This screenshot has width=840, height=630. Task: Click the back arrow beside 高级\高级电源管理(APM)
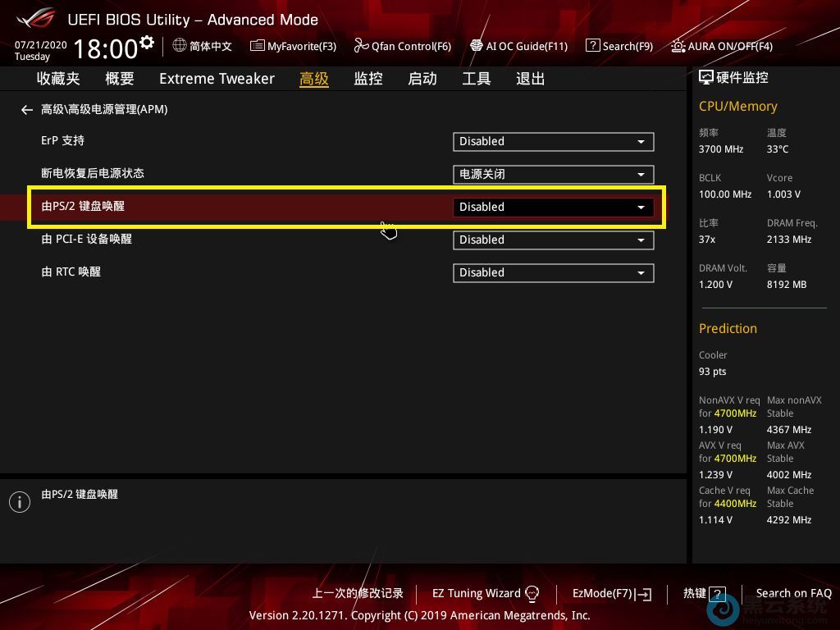click(x=27, y=109)
